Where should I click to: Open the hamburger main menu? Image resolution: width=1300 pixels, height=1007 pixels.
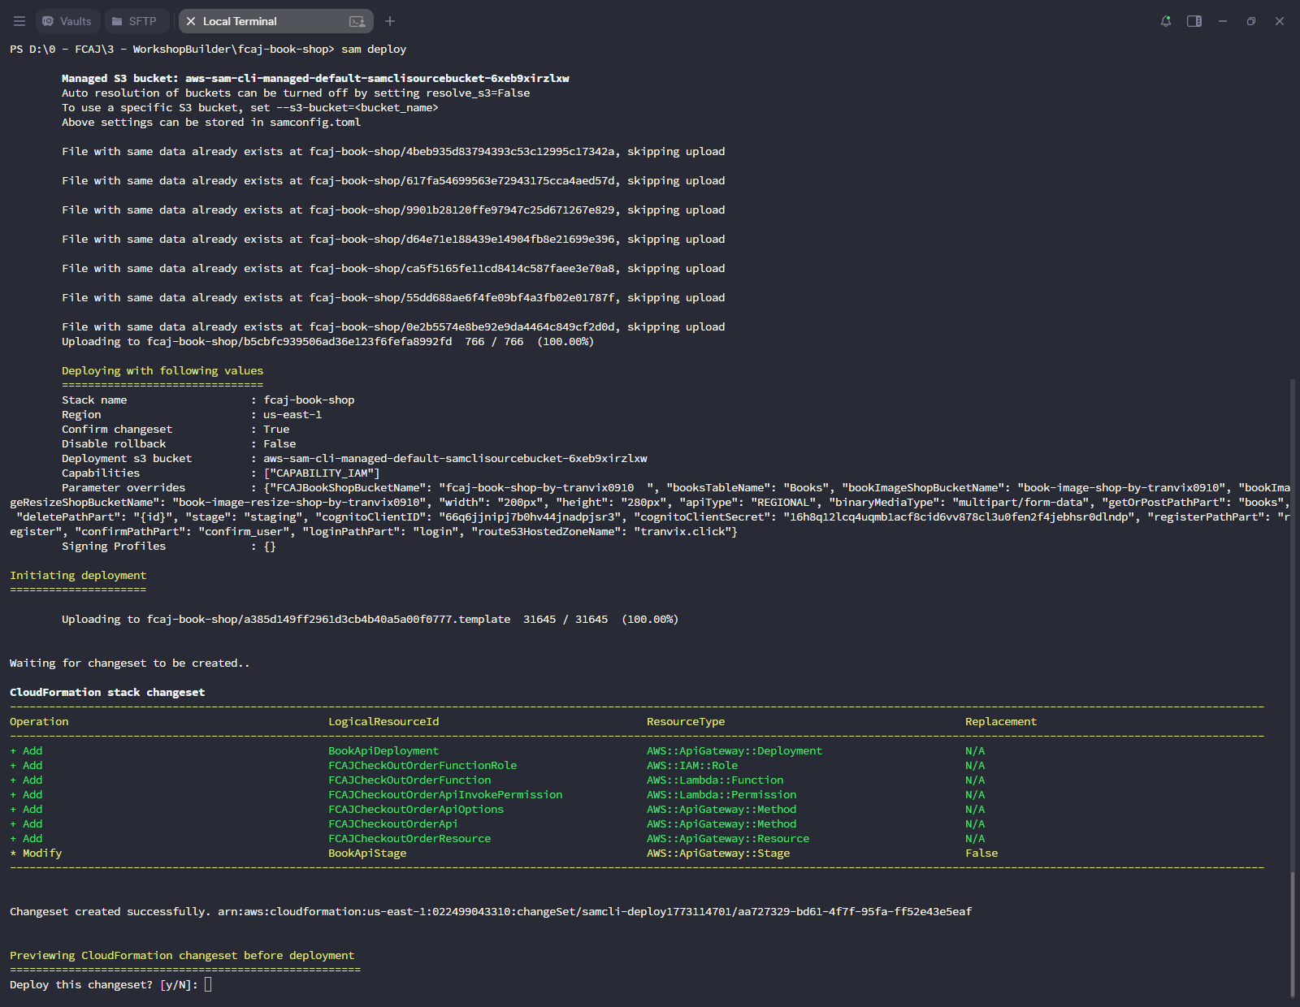[x=19, y=21]
